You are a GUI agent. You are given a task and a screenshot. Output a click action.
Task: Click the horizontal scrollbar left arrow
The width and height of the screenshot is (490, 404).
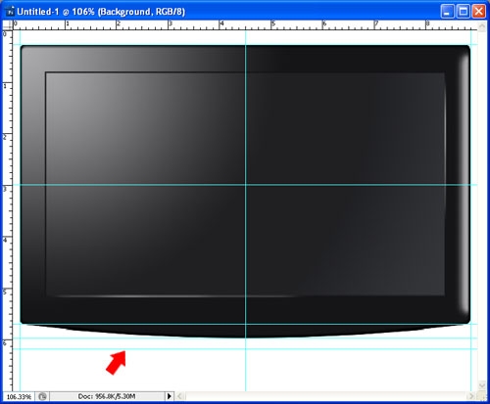click(x=180, y=396)
